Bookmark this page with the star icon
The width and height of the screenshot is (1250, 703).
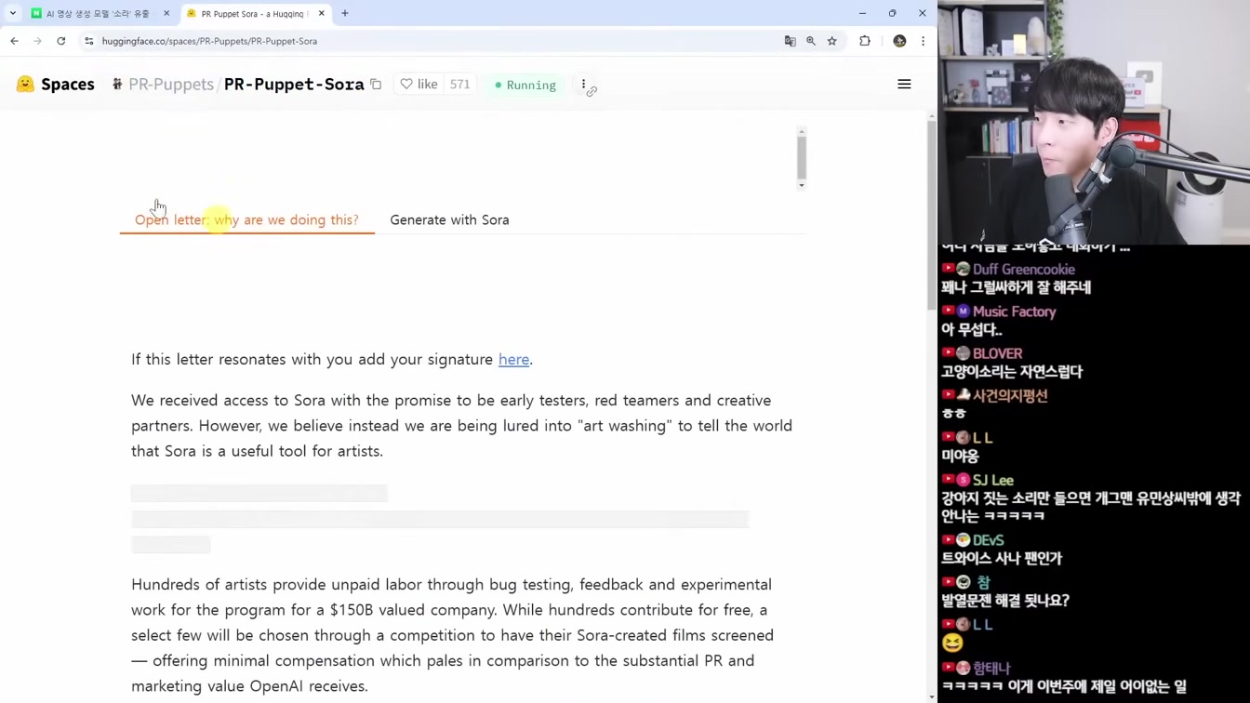(832, 41)
